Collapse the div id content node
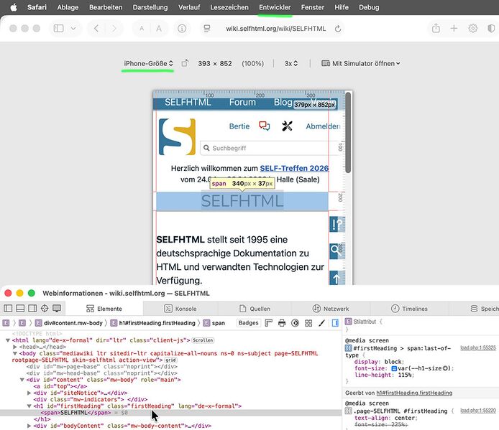This screenshot has height=430, width=499. (22, 380)
